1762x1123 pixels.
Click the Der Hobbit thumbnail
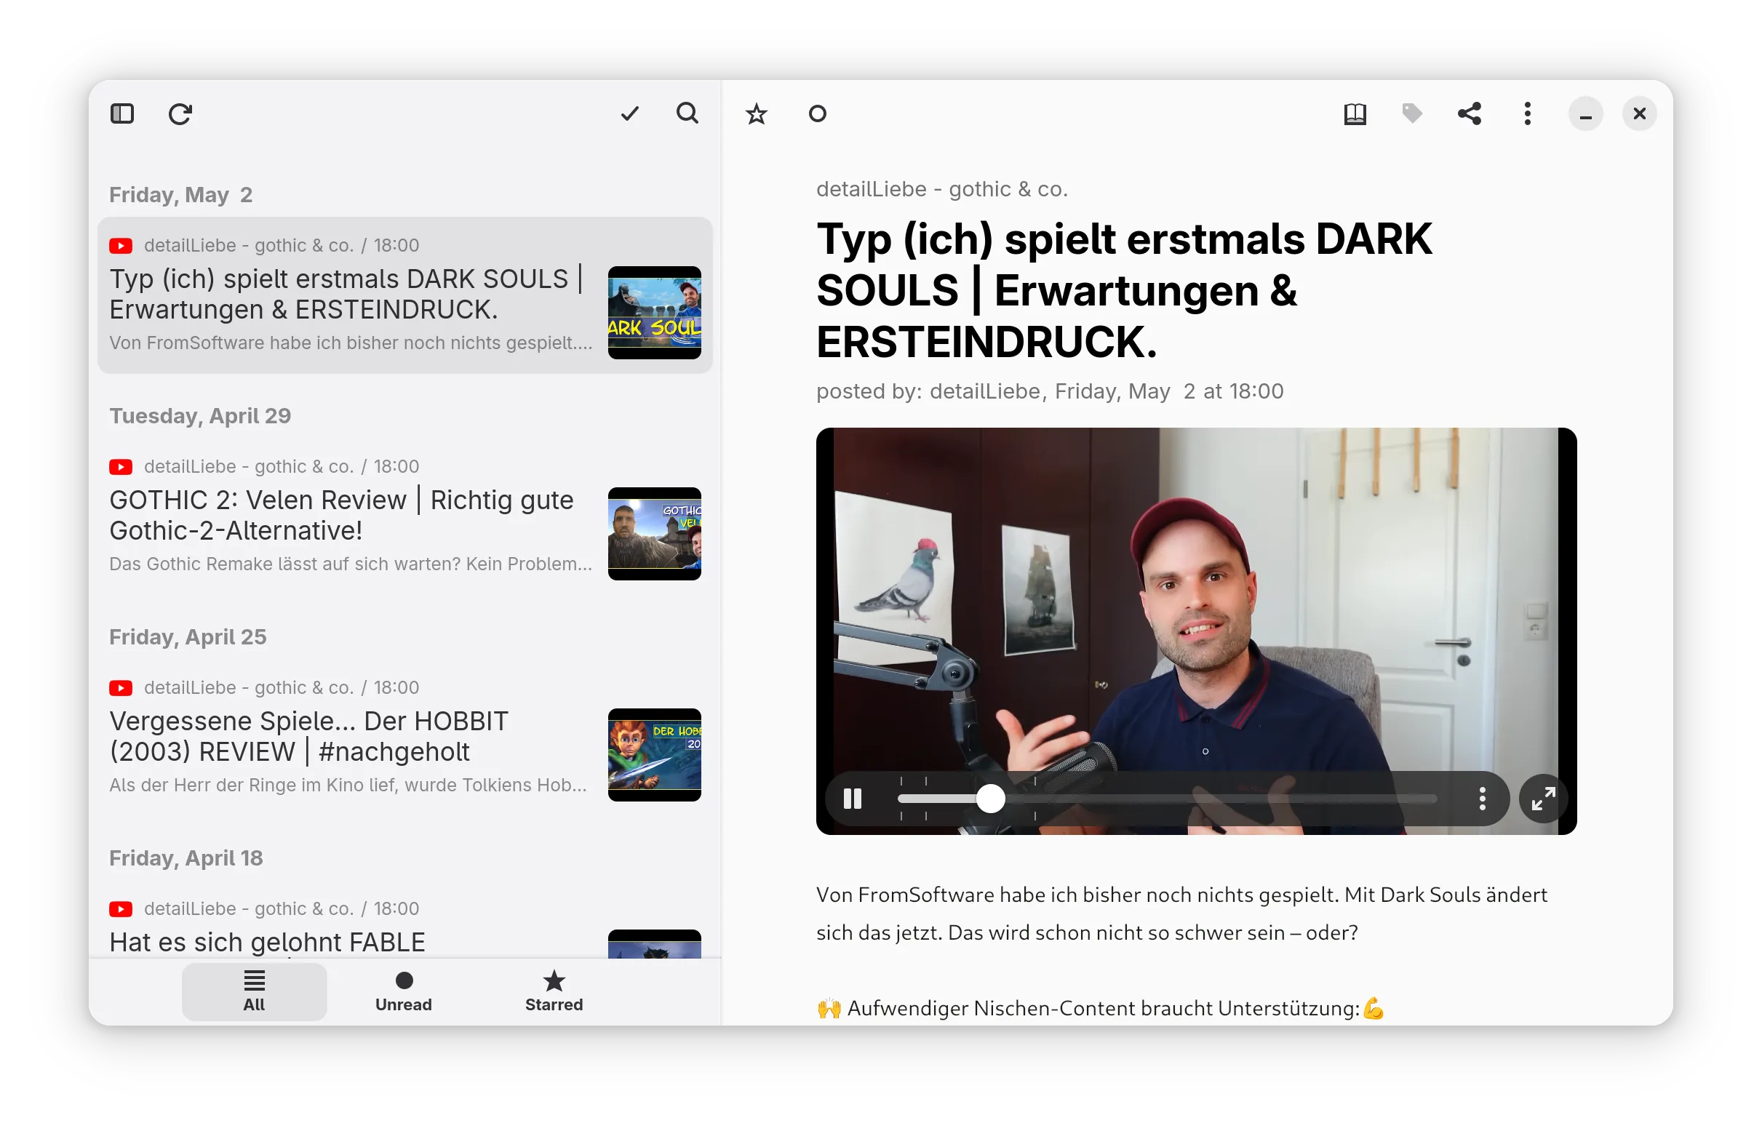(x=654, y=755)
